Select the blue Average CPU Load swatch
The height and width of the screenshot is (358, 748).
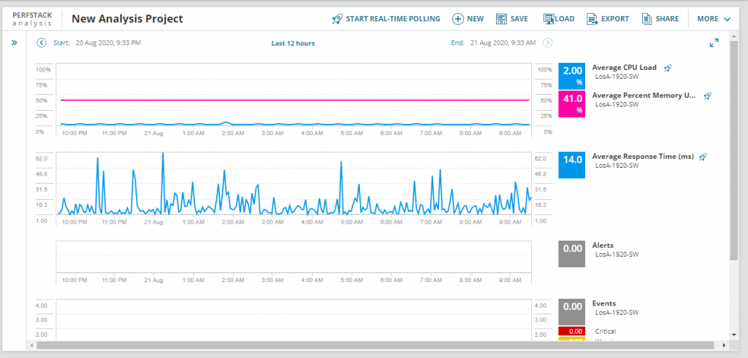(x=571, y=76)
